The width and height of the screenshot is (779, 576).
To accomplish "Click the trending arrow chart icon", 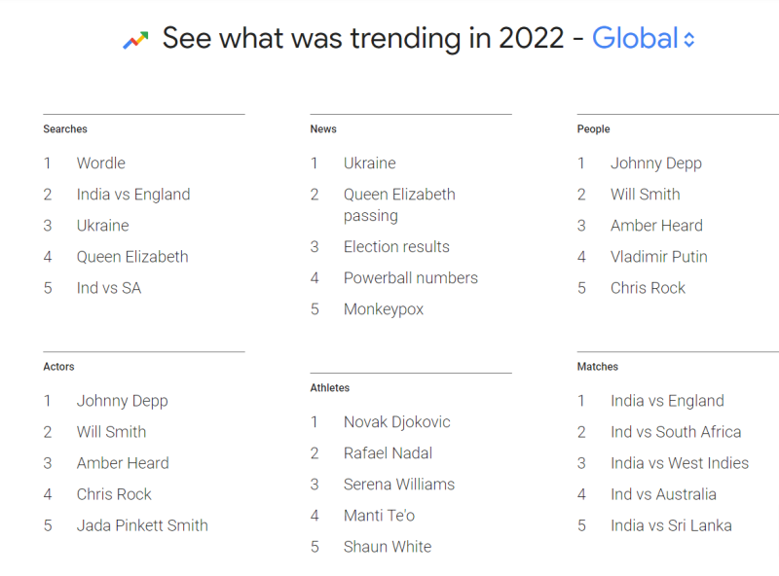I will [x=133, y=37].
